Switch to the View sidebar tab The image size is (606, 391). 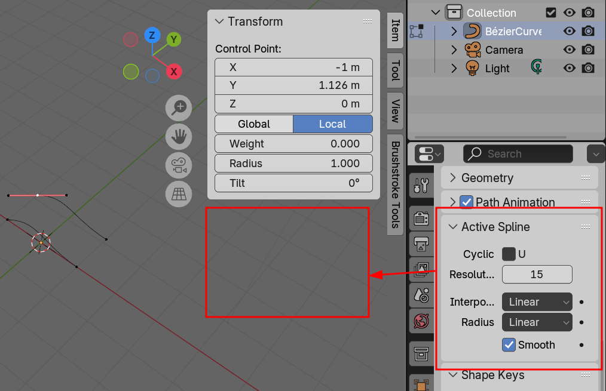click(396, 111)
